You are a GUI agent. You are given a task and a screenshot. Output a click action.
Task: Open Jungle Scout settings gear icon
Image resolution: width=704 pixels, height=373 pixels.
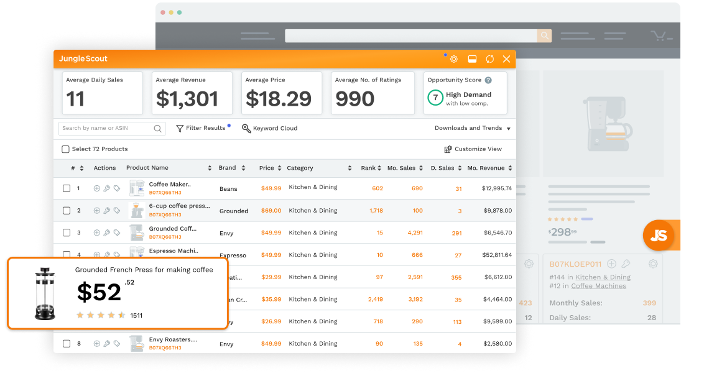pos(454,59)
